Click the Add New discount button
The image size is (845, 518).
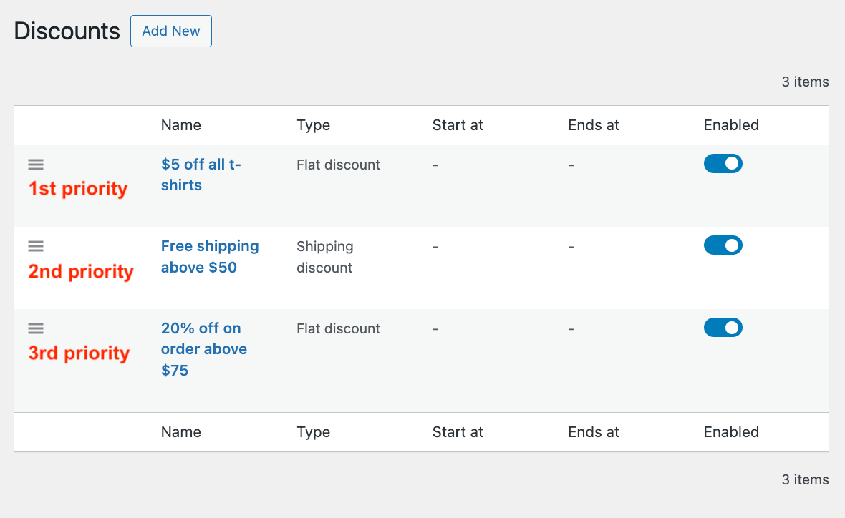[170, 31]
